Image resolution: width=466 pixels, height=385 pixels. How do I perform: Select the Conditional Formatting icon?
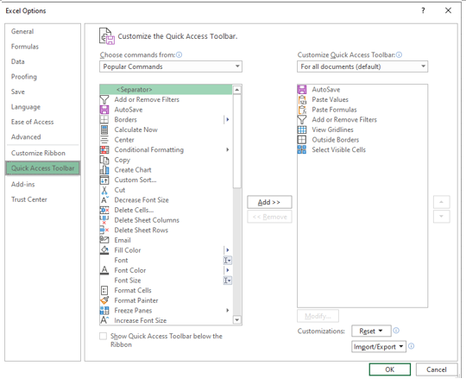(104, 150)
